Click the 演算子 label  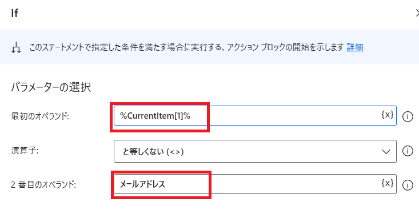(x=25, y=151)
